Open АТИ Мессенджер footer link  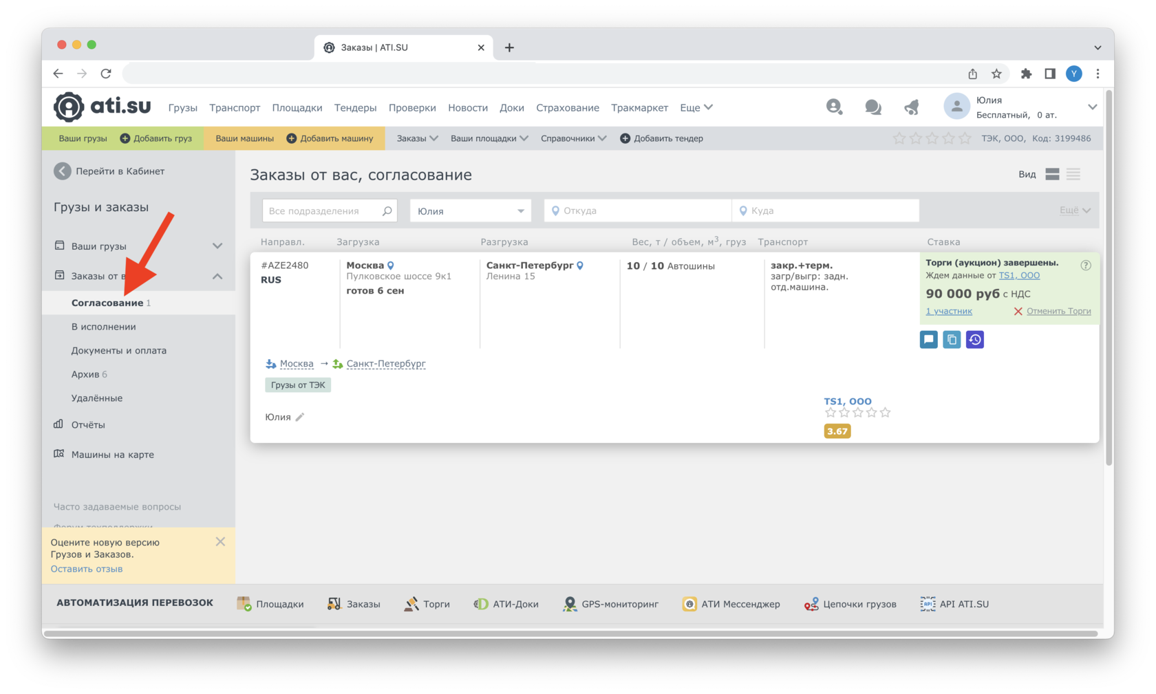731,604
